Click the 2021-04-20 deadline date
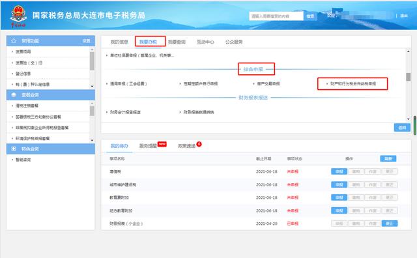This screenshot has height=258, width=417. click(x=266, y=223)
